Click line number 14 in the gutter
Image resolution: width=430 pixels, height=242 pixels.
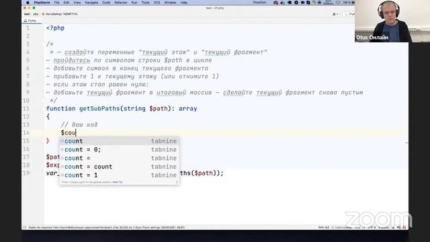tap(26, 133)
